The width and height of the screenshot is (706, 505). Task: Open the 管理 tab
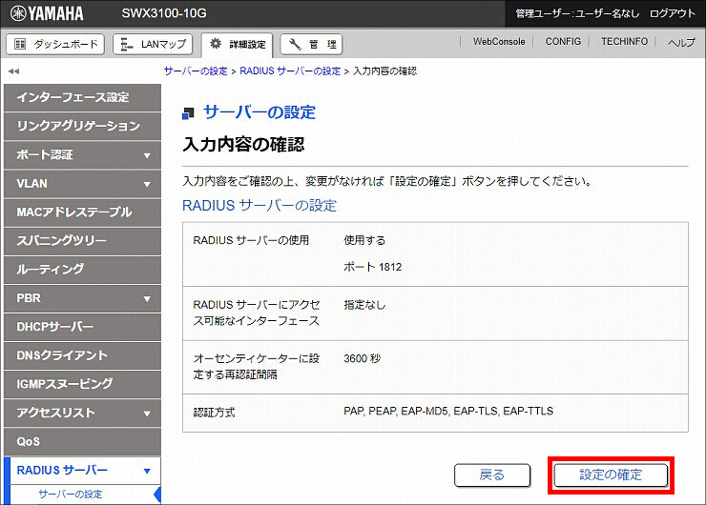pyautogui.click(x=311, y=44)
